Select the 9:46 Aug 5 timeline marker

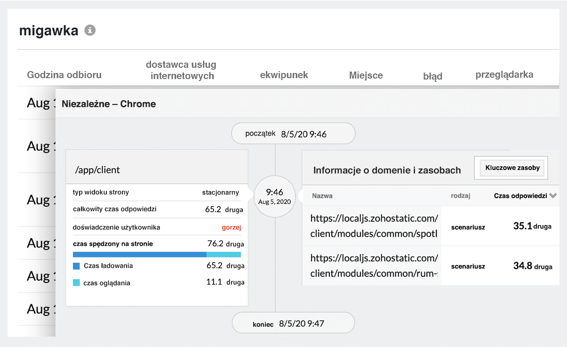275,196
